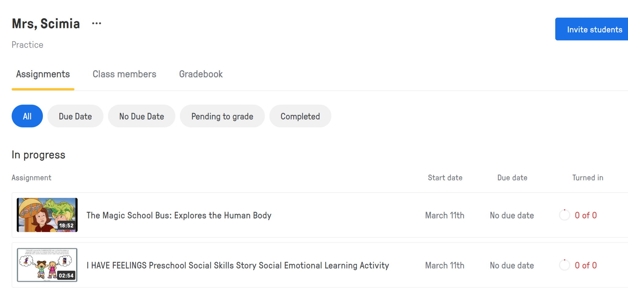628x298 pixels.
Task: Filter by Pending to grade
Action: [x=222, y=116]
